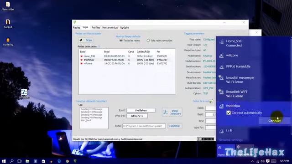
Task: Close the Dumpper window
Action: 244,22
